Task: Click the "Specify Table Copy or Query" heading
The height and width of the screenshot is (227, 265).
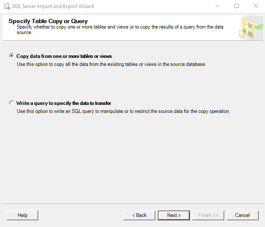Action: pyautogui.click(x=48, y=21)
